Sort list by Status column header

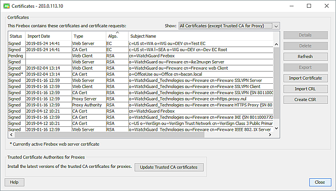pyautogui.click(x=16, y=36)
